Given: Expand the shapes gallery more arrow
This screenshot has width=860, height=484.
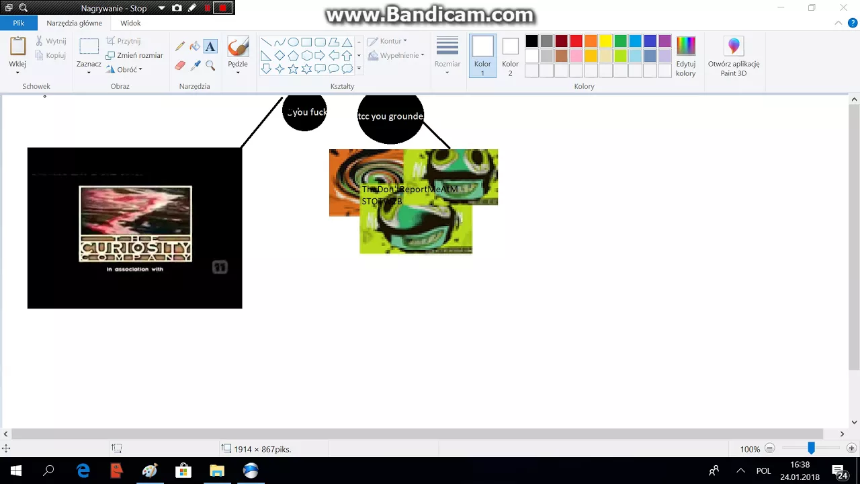Looking at the screenshot, I should pyautogui.click(x=359, y=69).
